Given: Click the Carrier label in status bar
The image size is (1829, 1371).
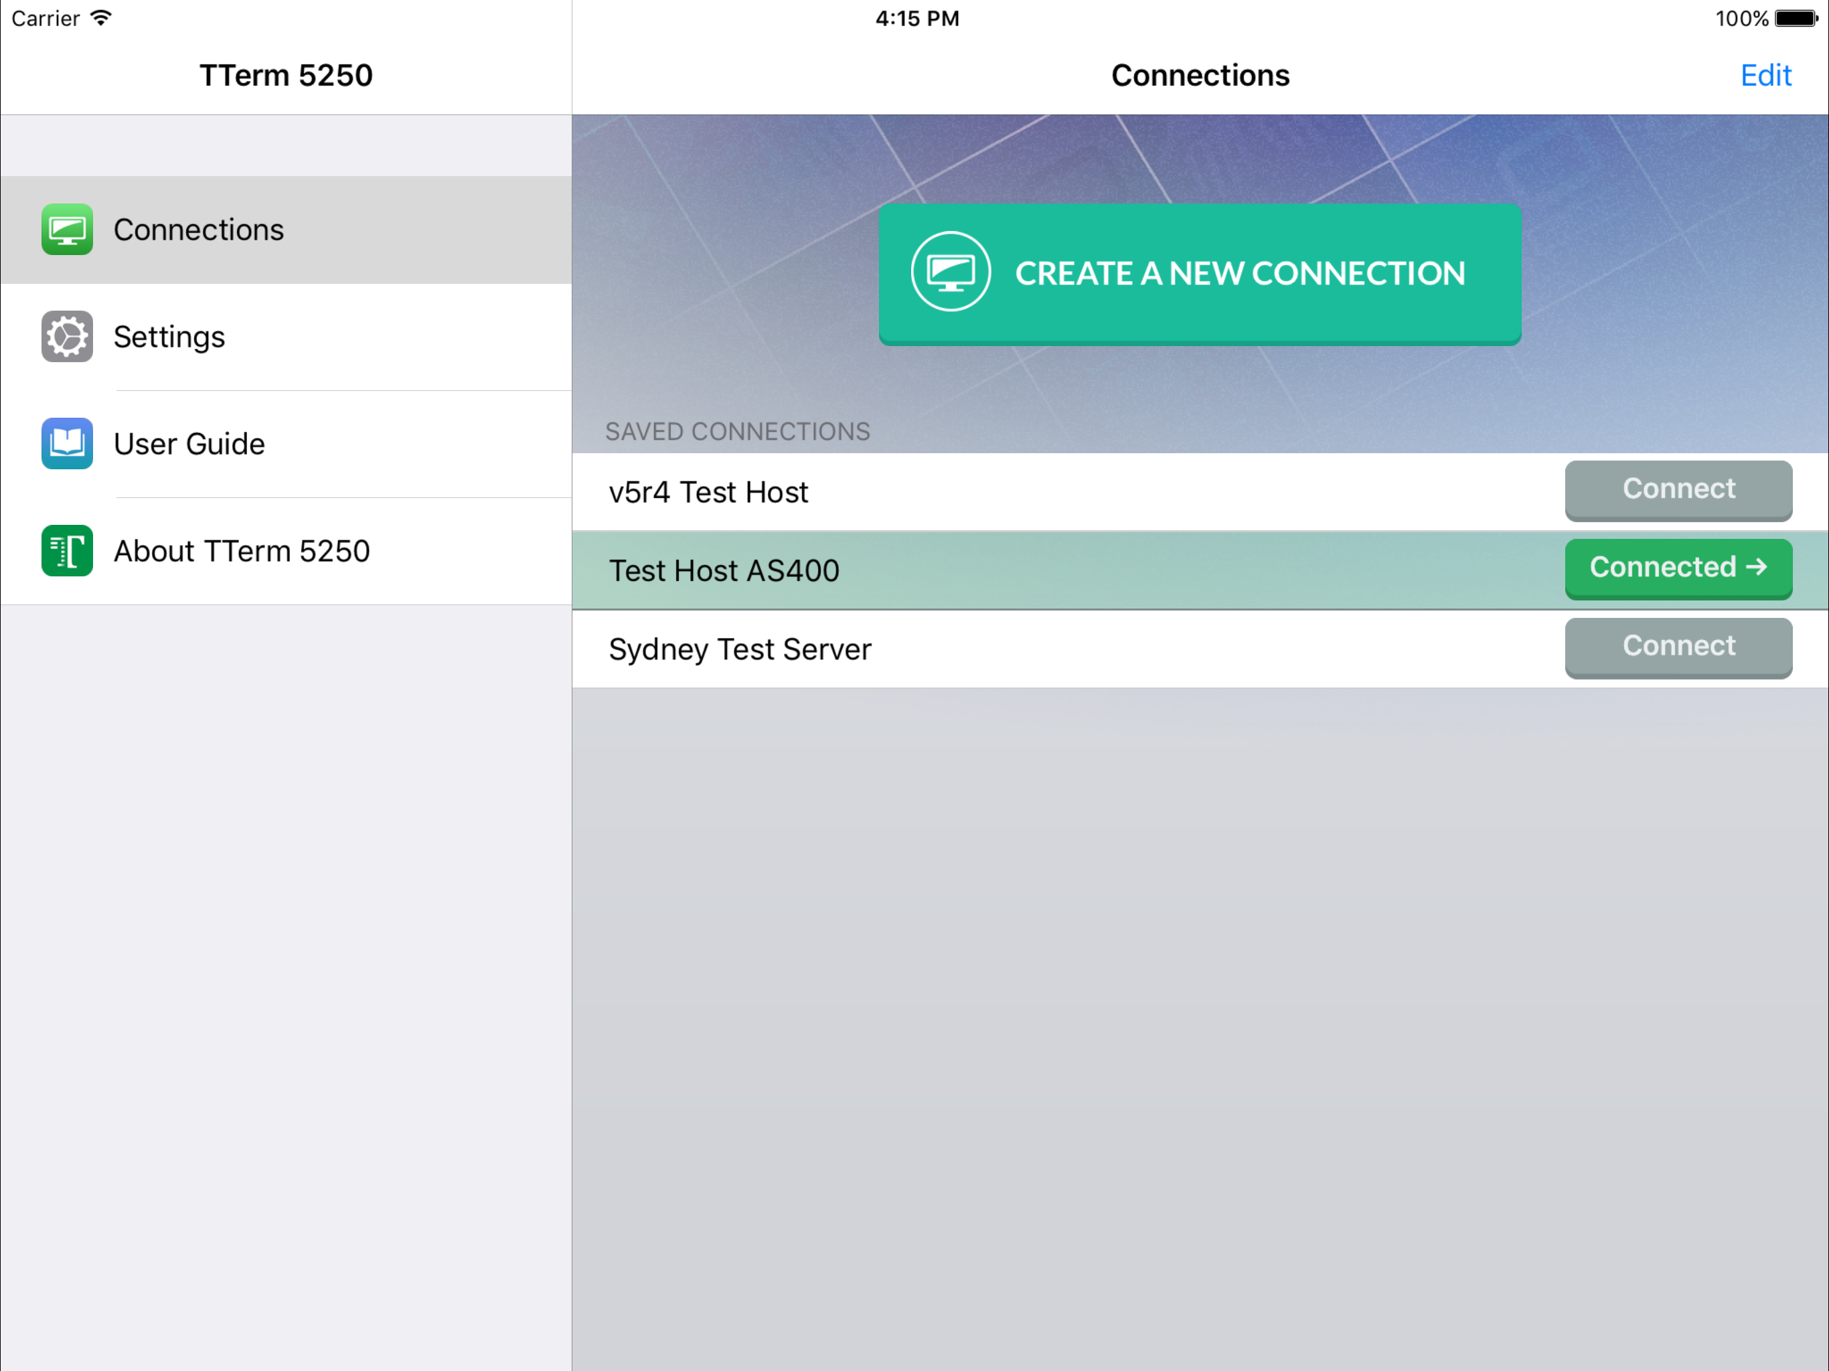Looking at the screenshot, I should tap(46, 18).
